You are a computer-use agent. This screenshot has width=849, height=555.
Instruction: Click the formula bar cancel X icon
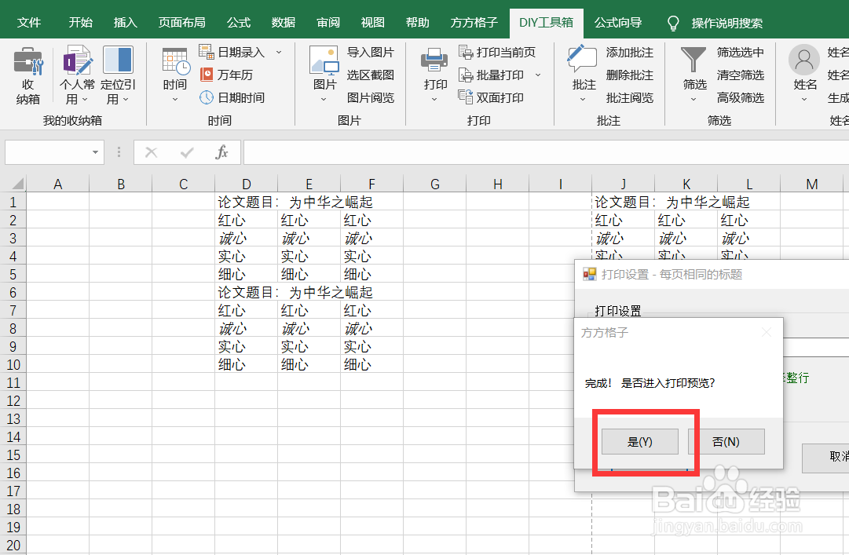point(151,152)
